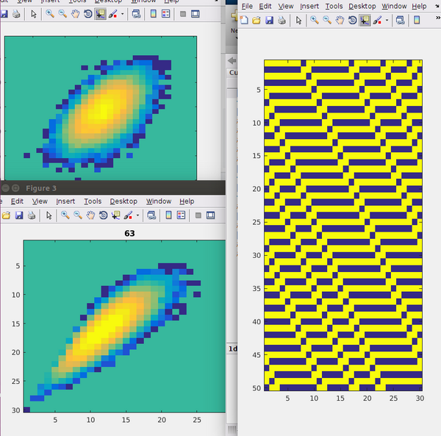This screenshot has width=441, height=436.
Task: Insert Colorbar in right figure window
Action: (x=417, y=21)
